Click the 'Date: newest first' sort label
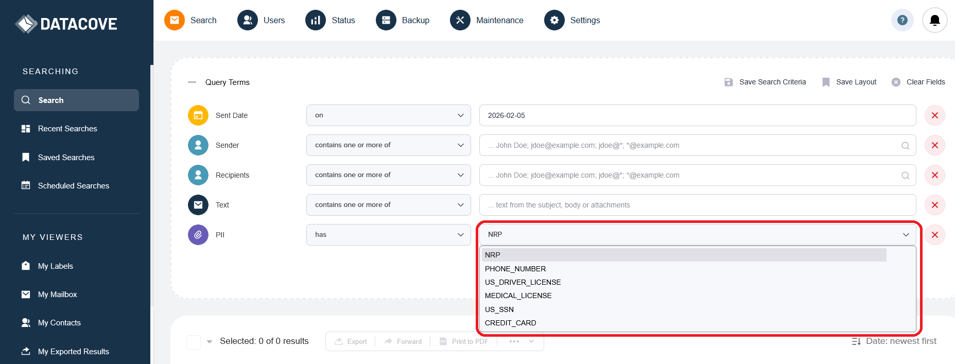This screenshot has width=955, height=364. [901, 341]
